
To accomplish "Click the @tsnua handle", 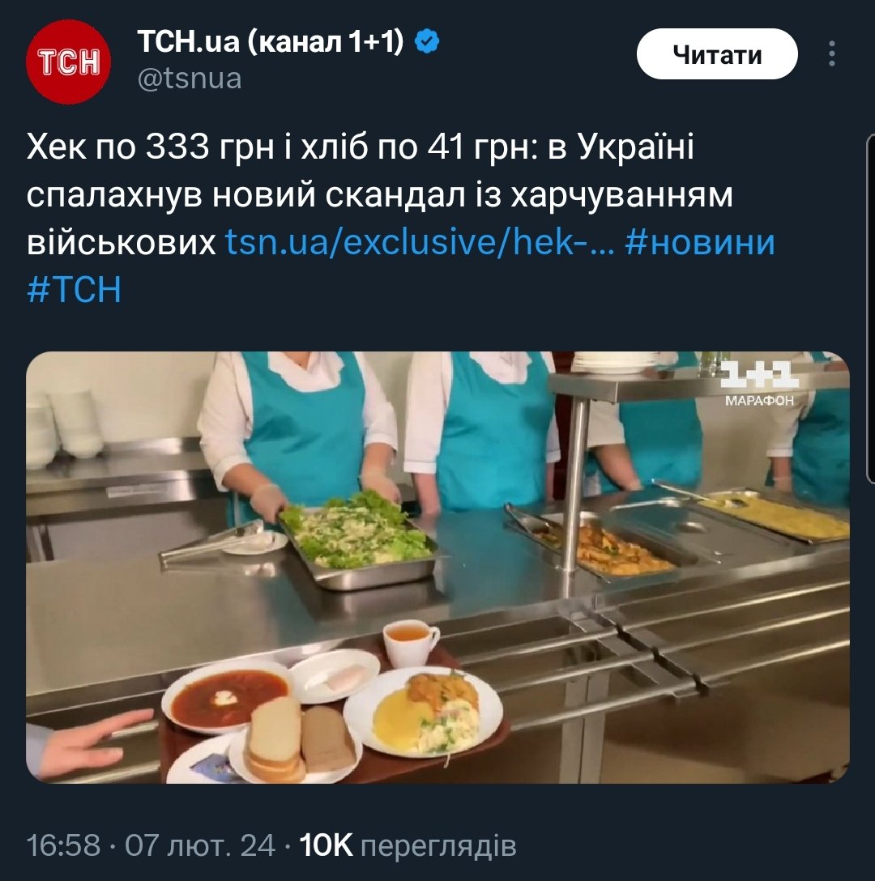I will click(x=190, y=79).
